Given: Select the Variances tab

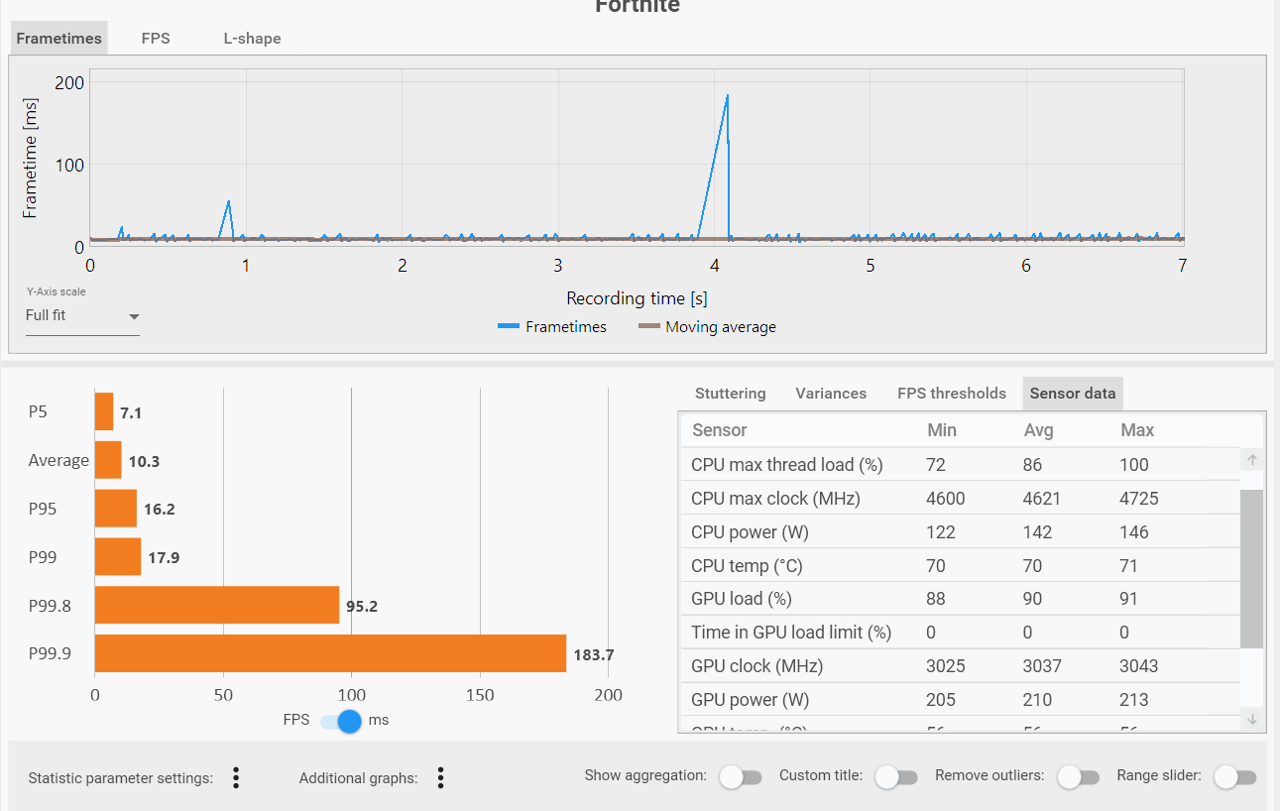Looking at the screenshot, I should (831, 394).
